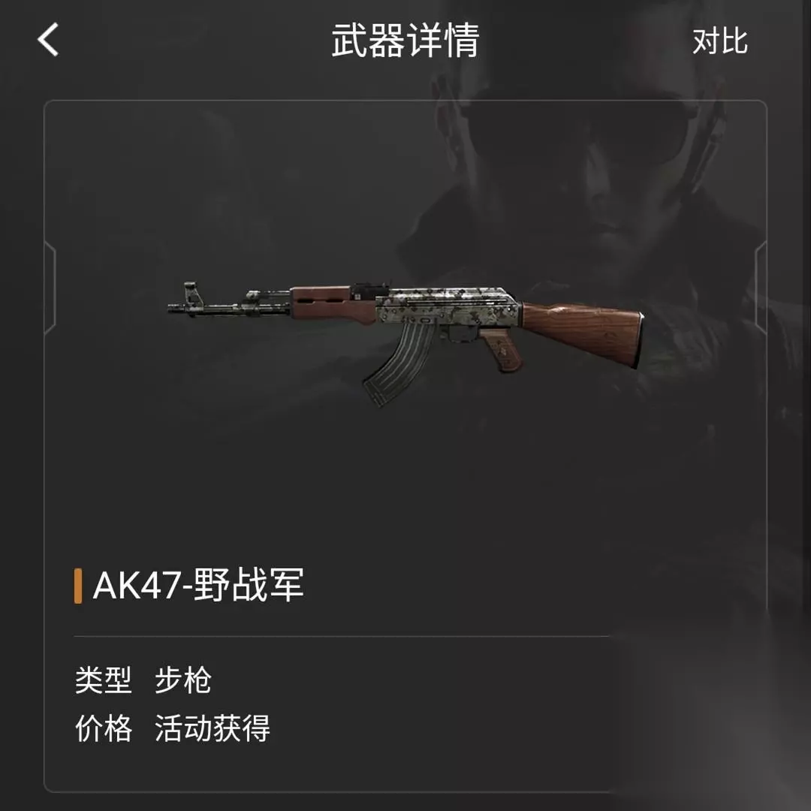Tap the 武器详情 page title

tap(405, 41)
